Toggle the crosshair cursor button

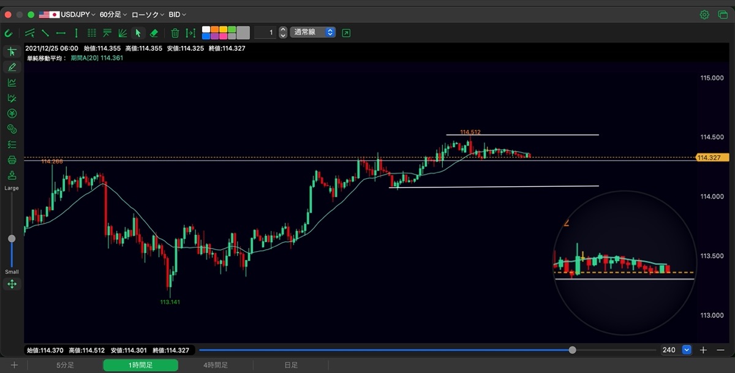click(12, 51)
